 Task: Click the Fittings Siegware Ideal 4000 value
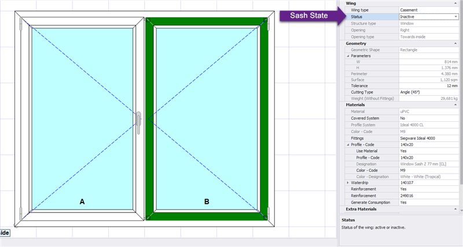427,138
